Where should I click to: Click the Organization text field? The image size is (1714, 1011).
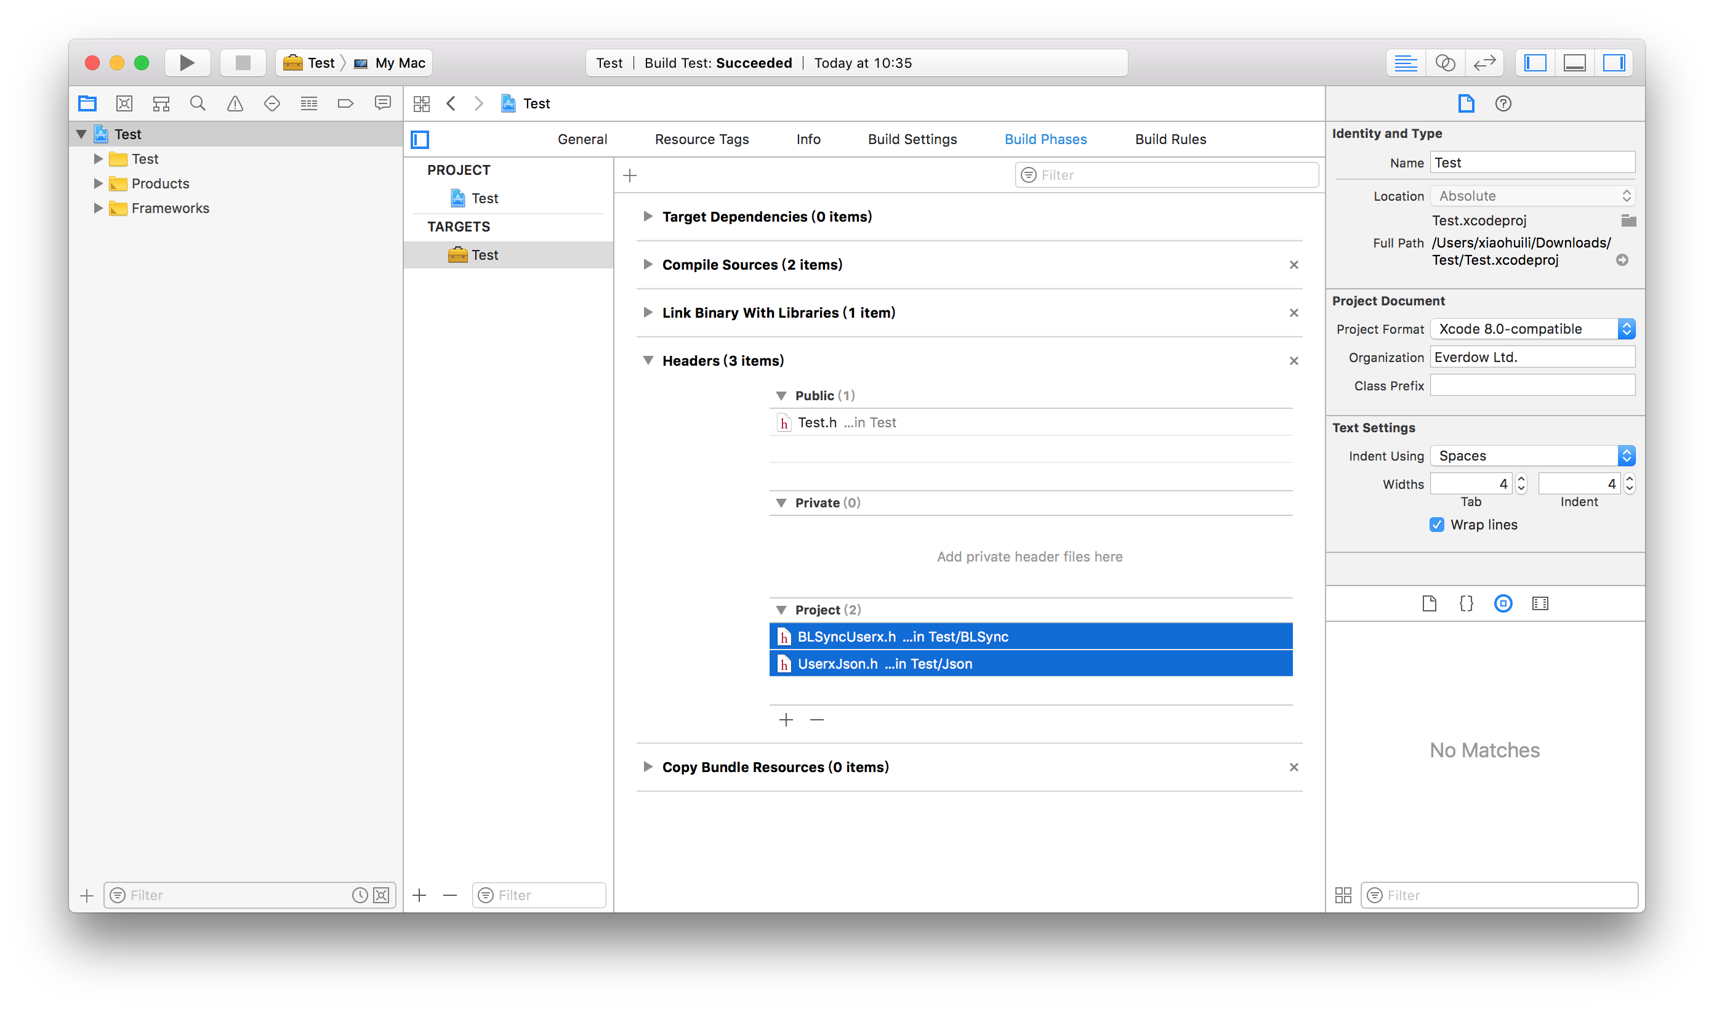pos(1532,357)
